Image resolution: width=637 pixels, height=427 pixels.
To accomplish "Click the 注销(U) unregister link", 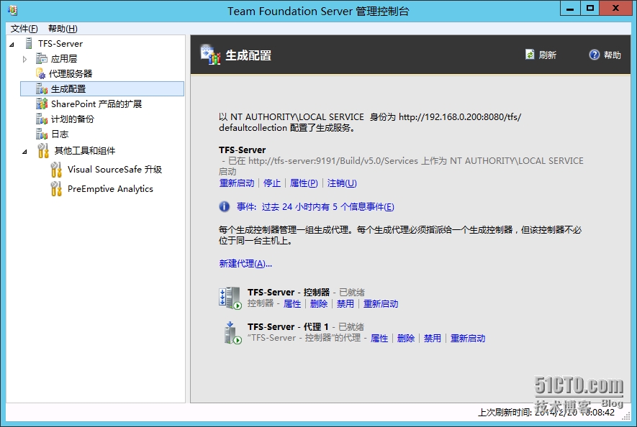I will coord(342,183).
